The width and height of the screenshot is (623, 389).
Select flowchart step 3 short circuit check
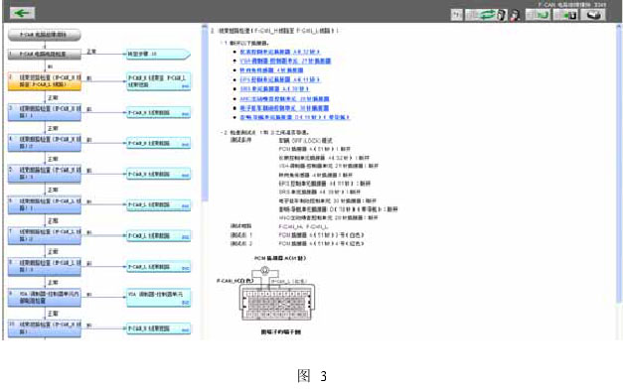[45, 112]
